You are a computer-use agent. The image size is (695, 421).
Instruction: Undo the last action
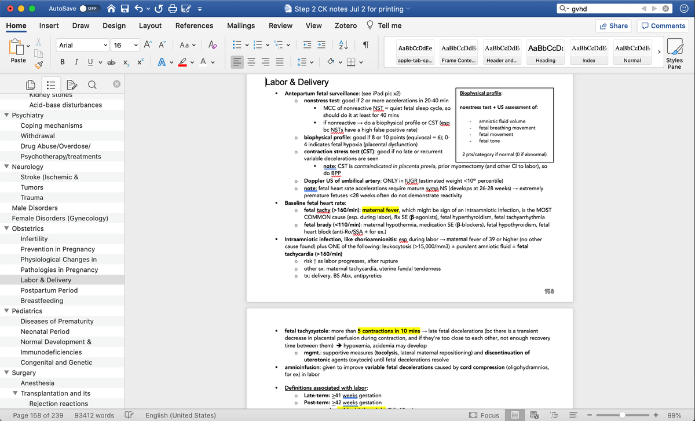coord(139,9)
